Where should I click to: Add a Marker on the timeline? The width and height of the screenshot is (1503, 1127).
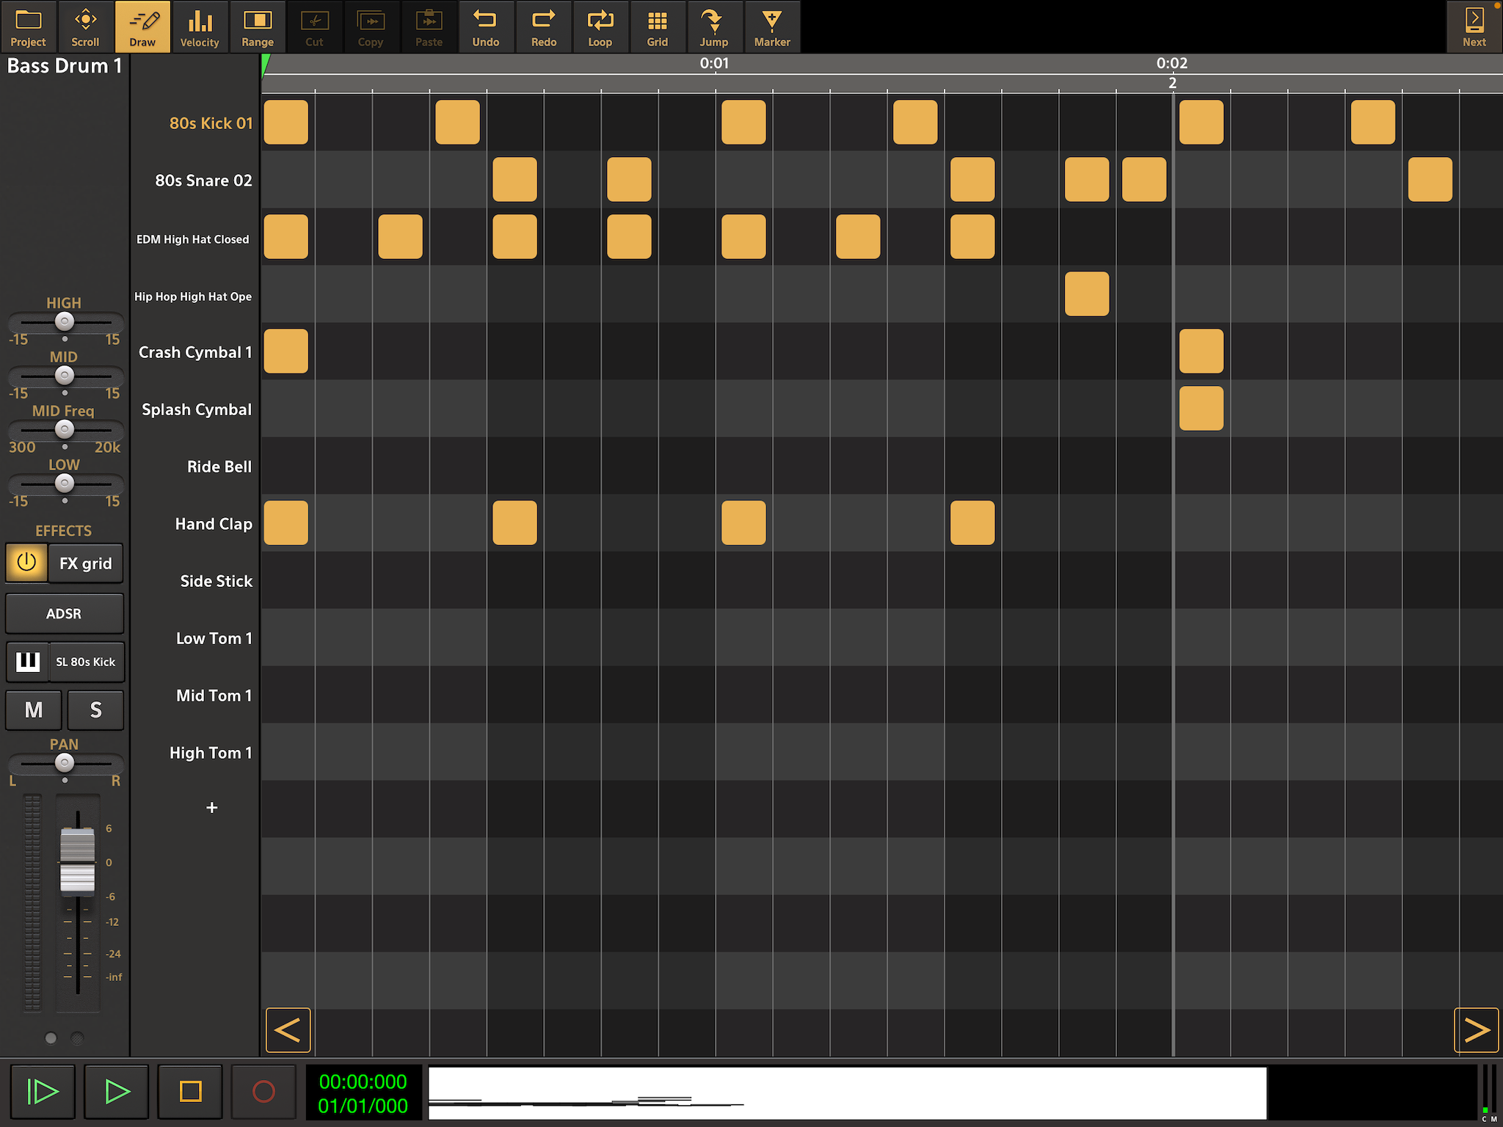pos(772,27)
